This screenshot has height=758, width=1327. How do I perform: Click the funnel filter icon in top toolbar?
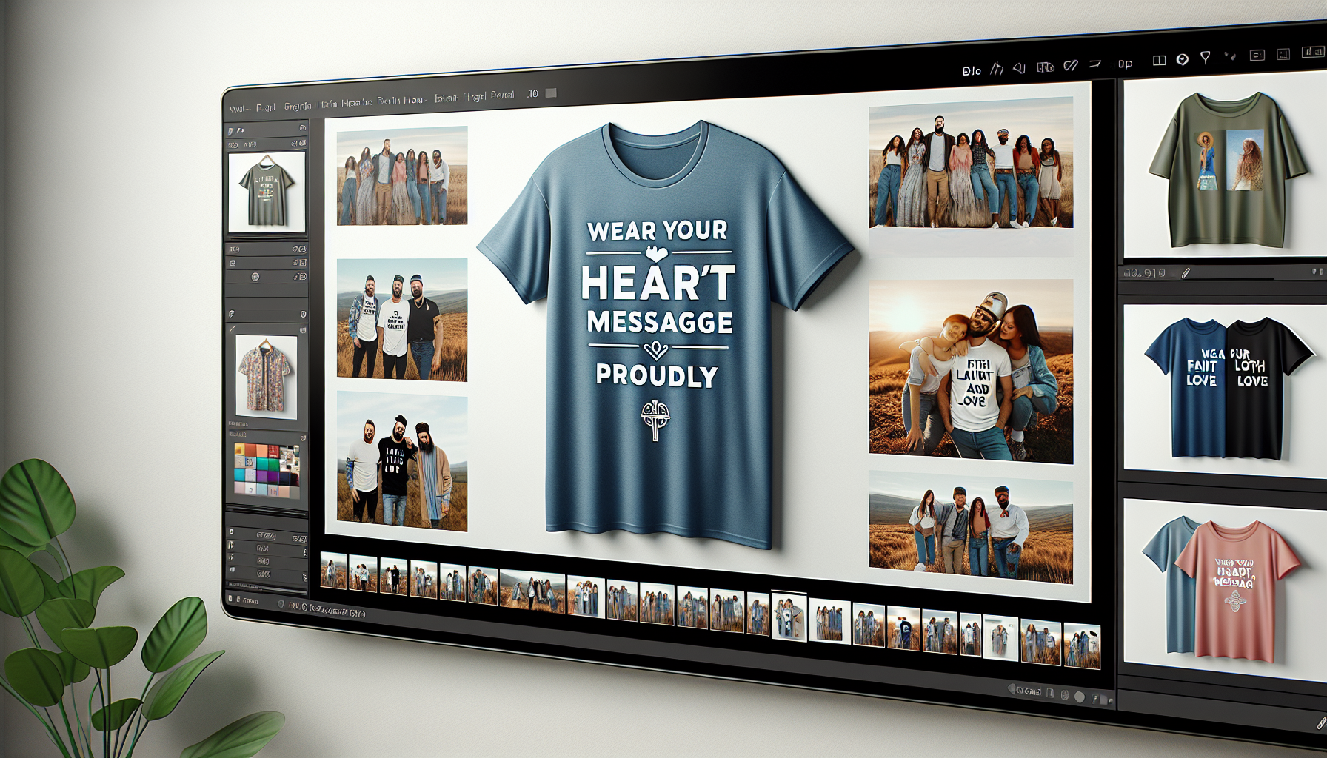click(x=1206, y=57)
